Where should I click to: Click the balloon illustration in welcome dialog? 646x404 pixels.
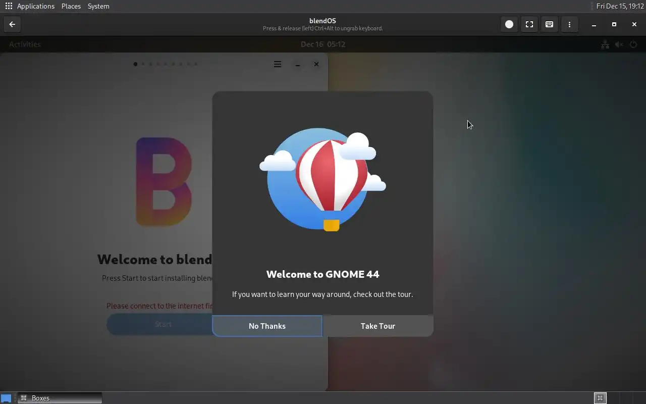click(323, 179)
